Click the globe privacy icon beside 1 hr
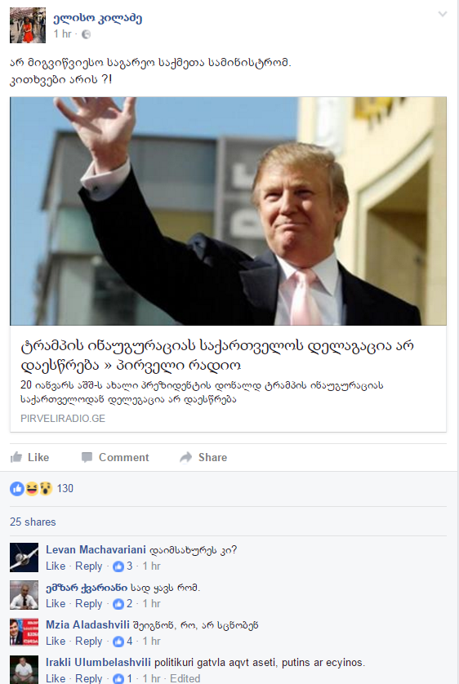Viewport: 459px width, 684px height. coord(87,34)
